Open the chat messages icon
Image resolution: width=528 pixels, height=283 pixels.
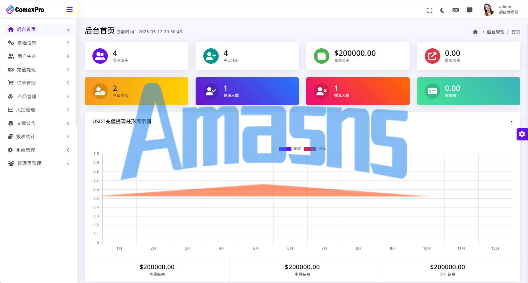coord(469,10)
